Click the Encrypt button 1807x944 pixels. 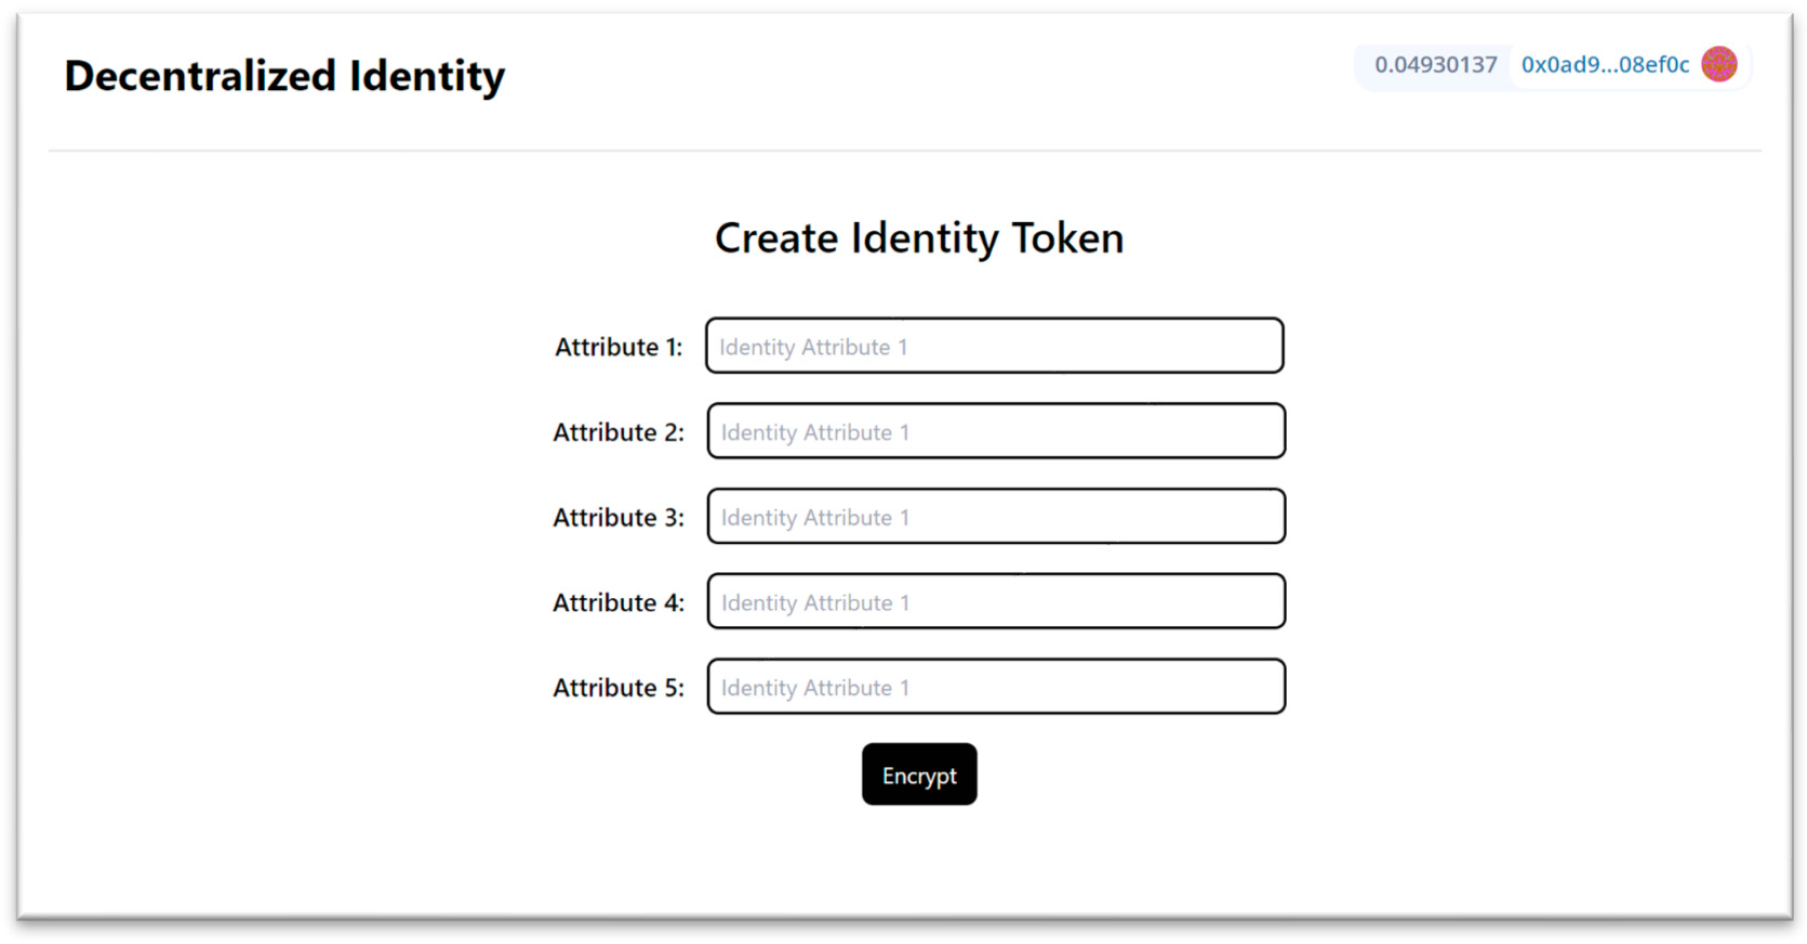[919, 774]
